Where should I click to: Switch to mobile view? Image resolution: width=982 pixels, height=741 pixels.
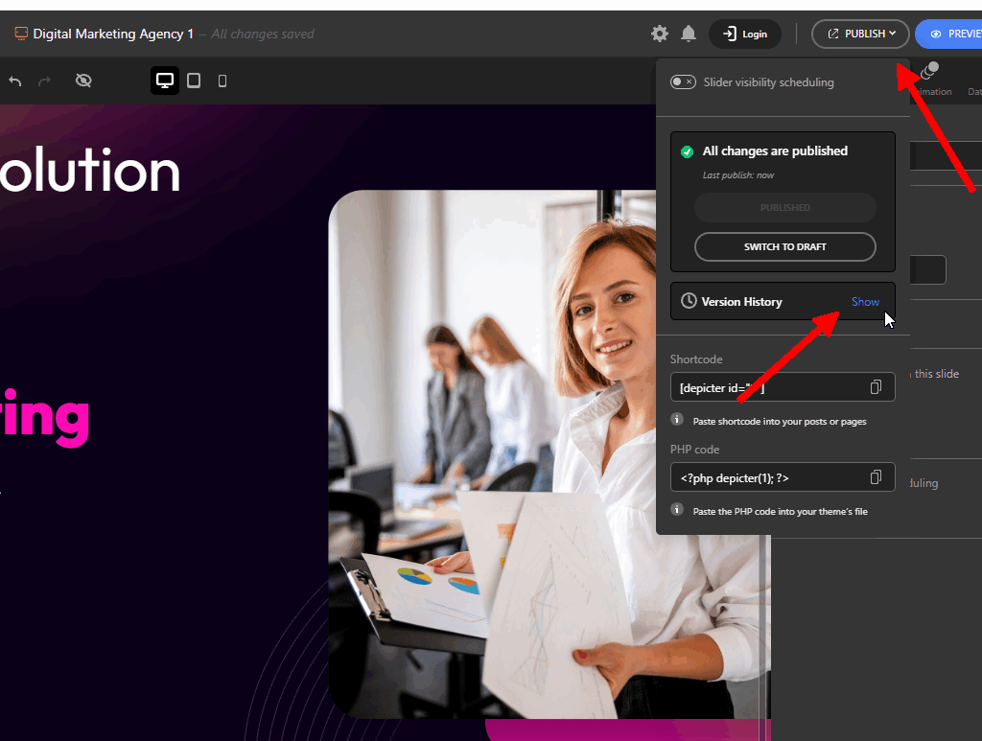[x=222, y=81]
